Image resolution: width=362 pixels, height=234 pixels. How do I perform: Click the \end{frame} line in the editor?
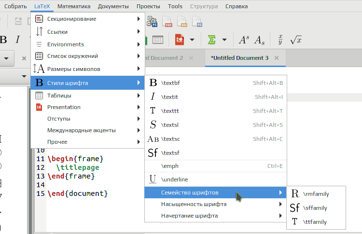71,176
